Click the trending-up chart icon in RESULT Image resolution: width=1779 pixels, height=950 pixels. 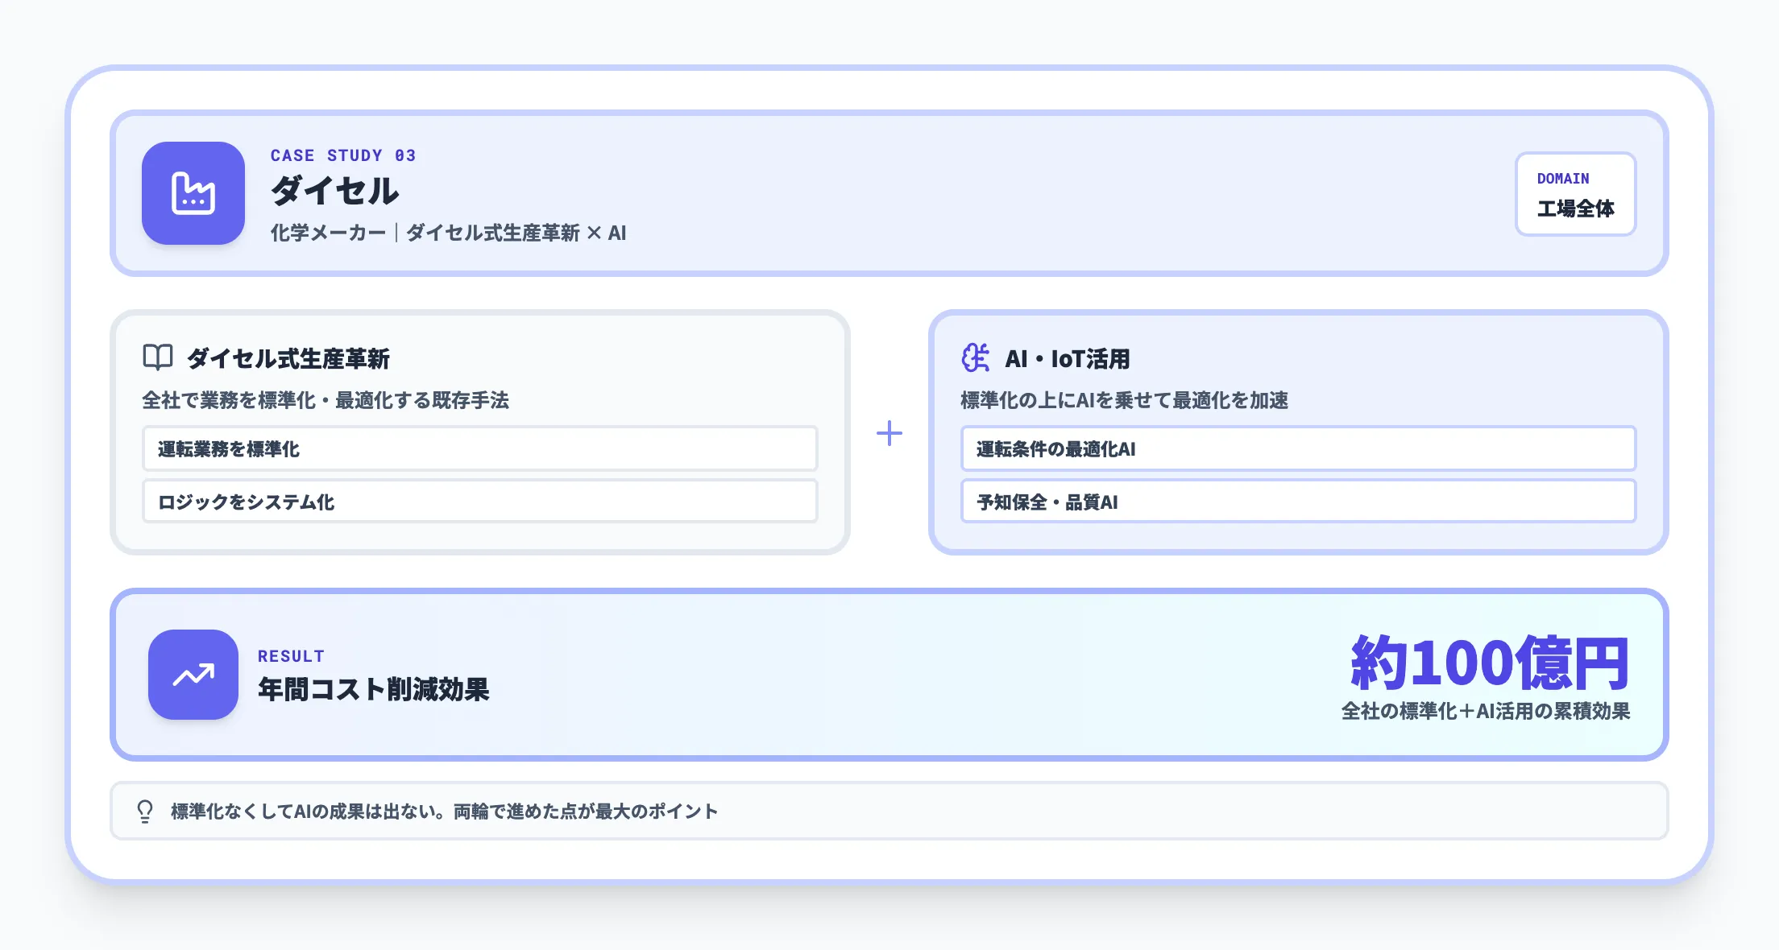coord(193,675)
